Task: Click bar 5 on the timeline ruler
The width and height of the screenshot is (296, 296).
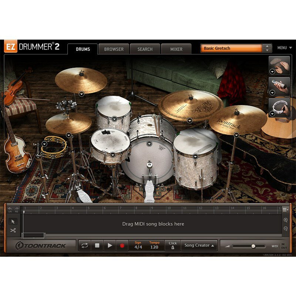Action: pyautogui.click(x=88, y=208)
